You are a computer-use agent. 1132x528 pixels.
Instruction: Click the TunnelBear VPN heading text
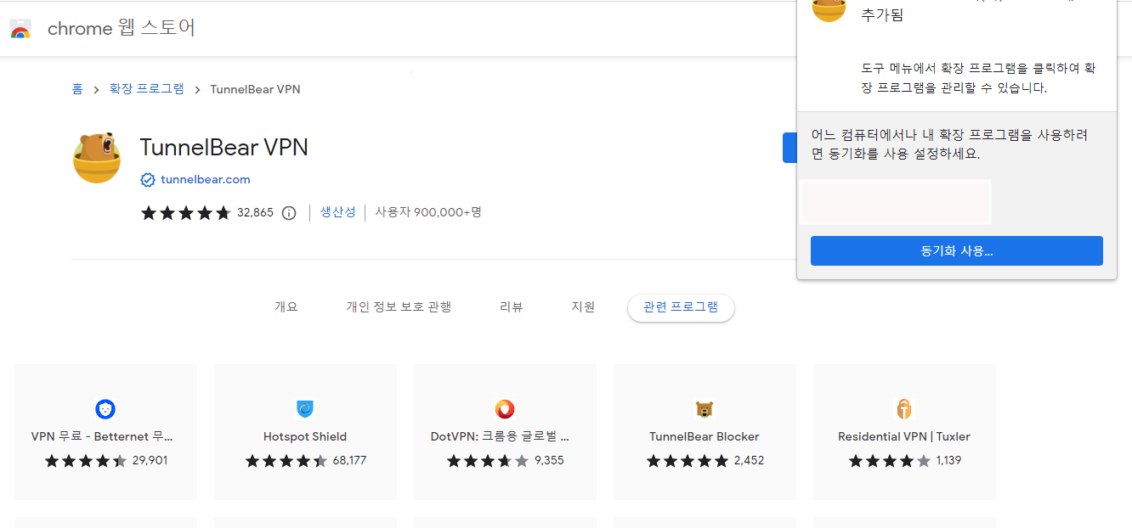coord(224,148)
